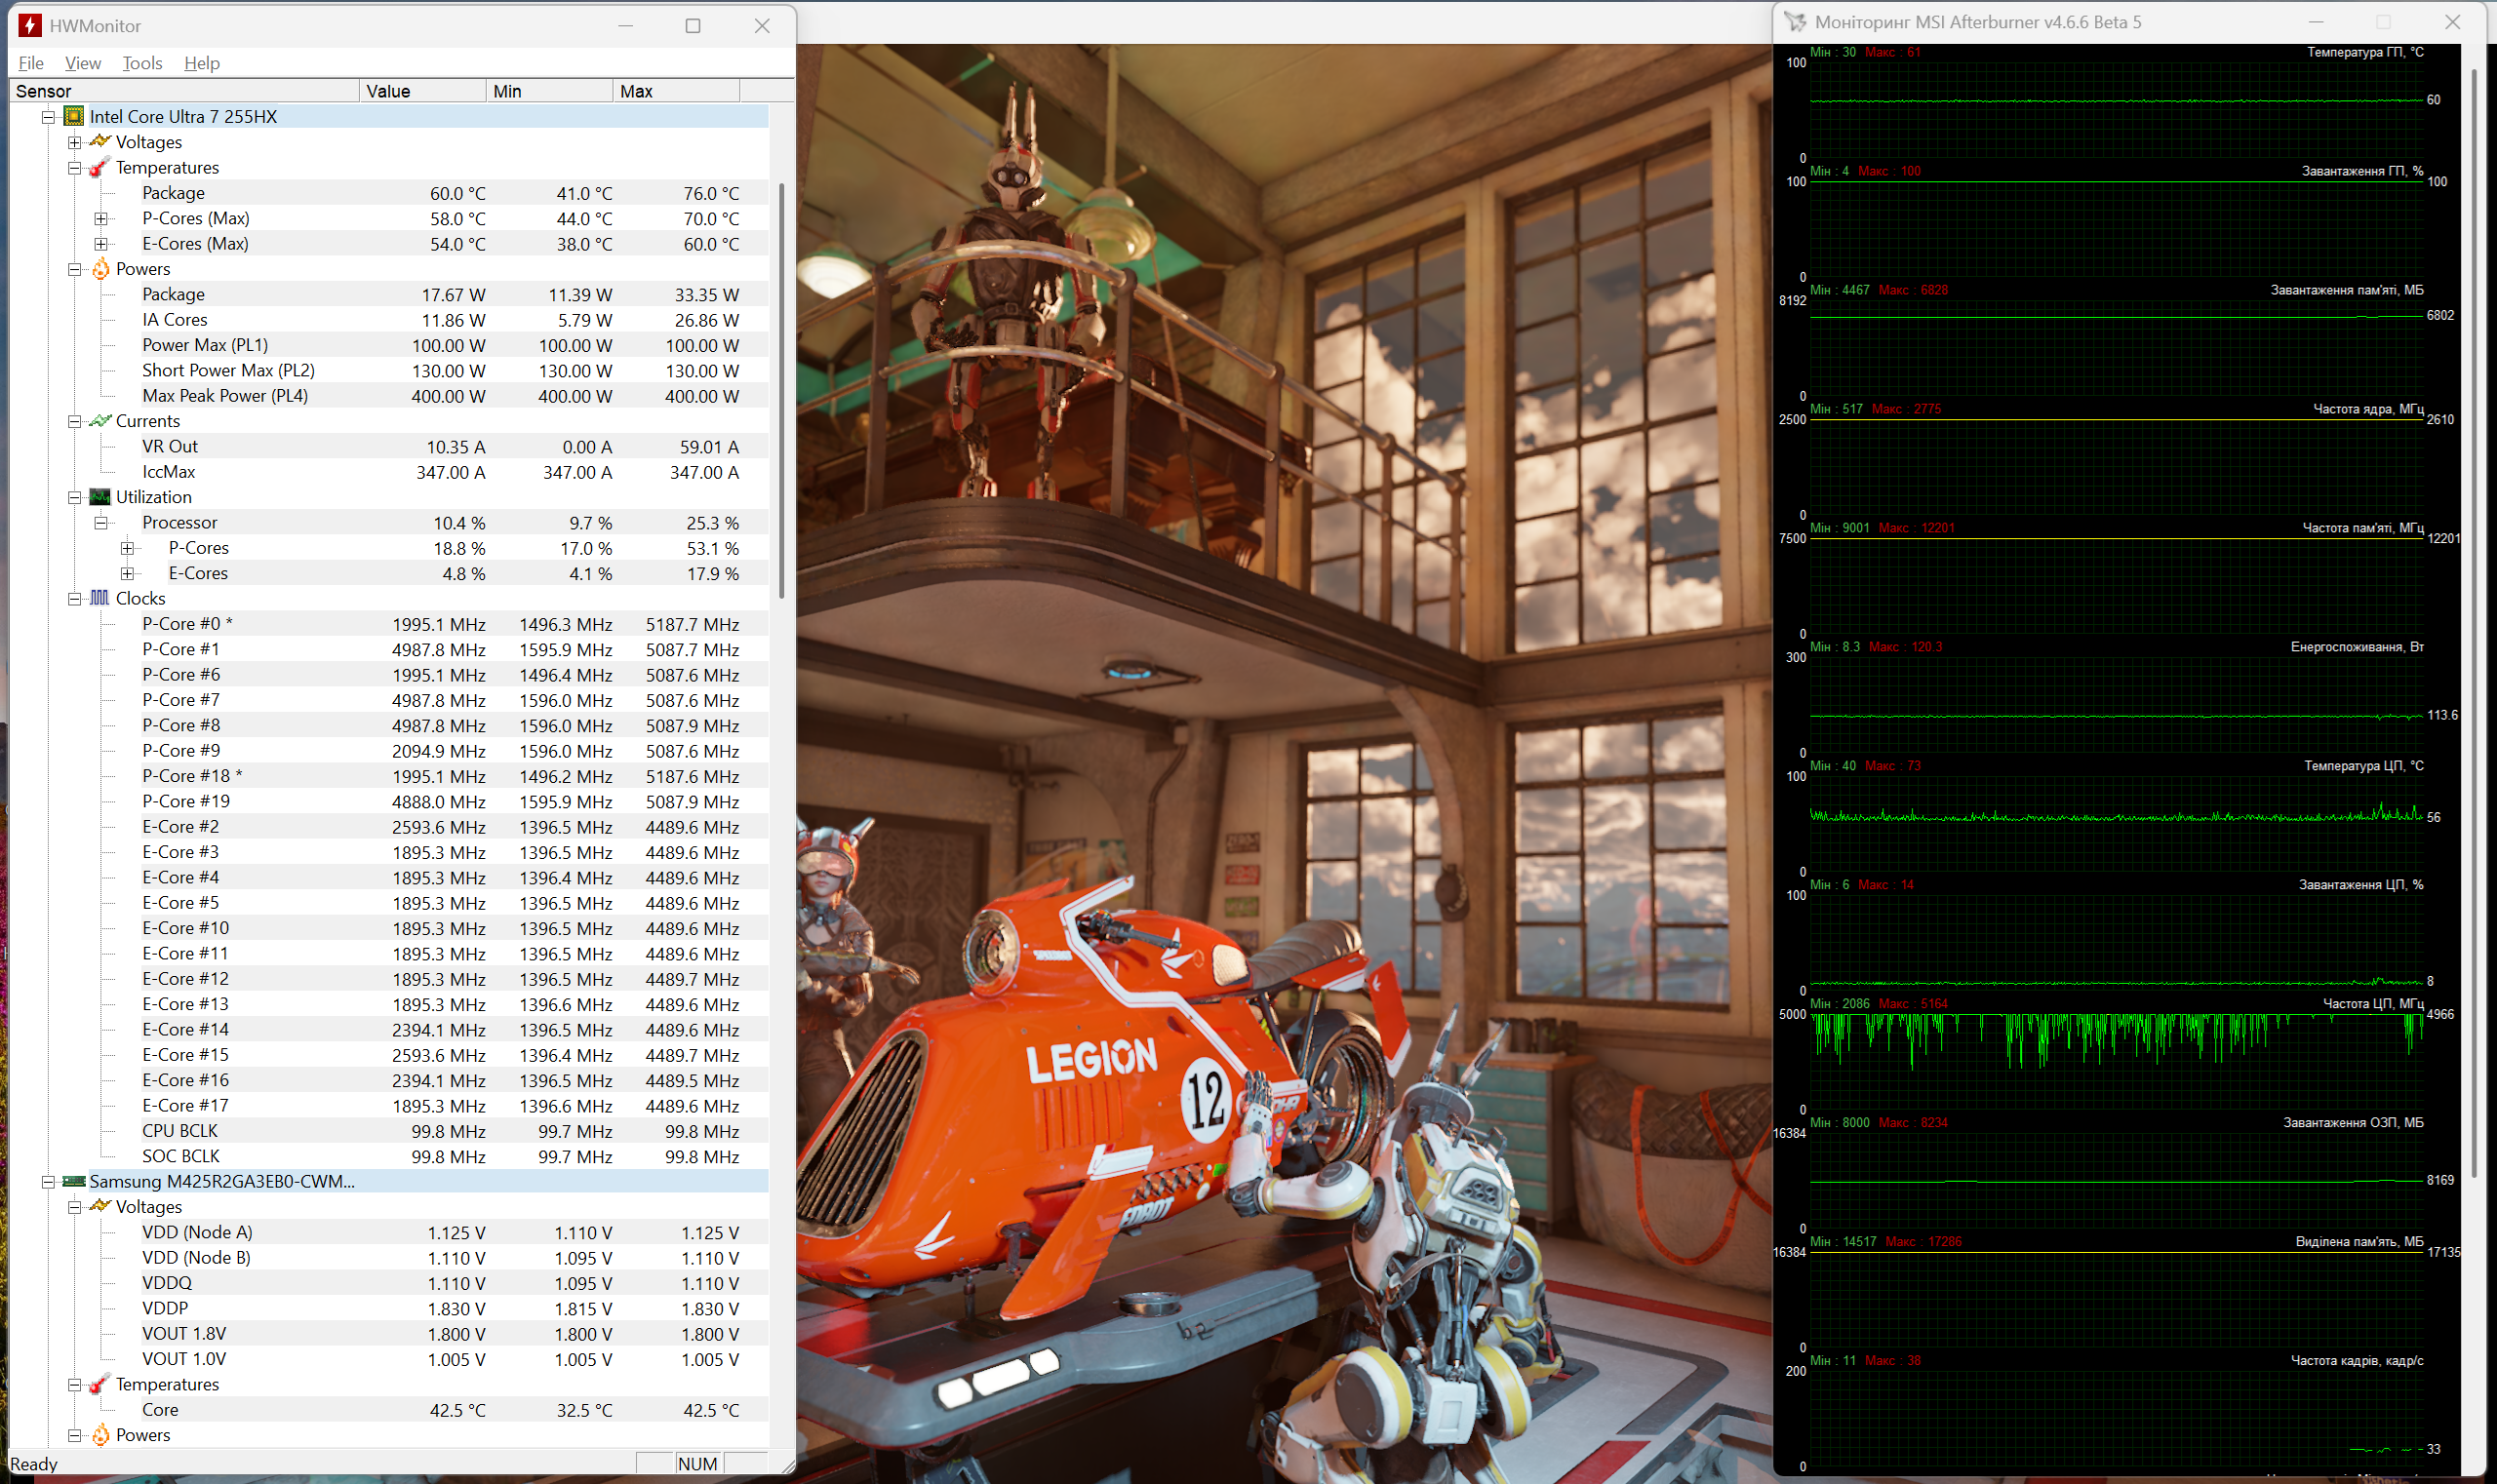2497x1484 pixels.
Task: Expand the E-Cores utilization row
Action: [x=127, y=573]
